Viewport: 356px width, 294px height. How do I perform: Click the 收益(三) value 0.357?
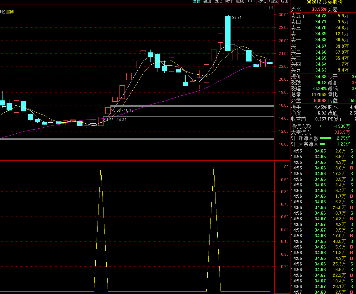[321, 119]
